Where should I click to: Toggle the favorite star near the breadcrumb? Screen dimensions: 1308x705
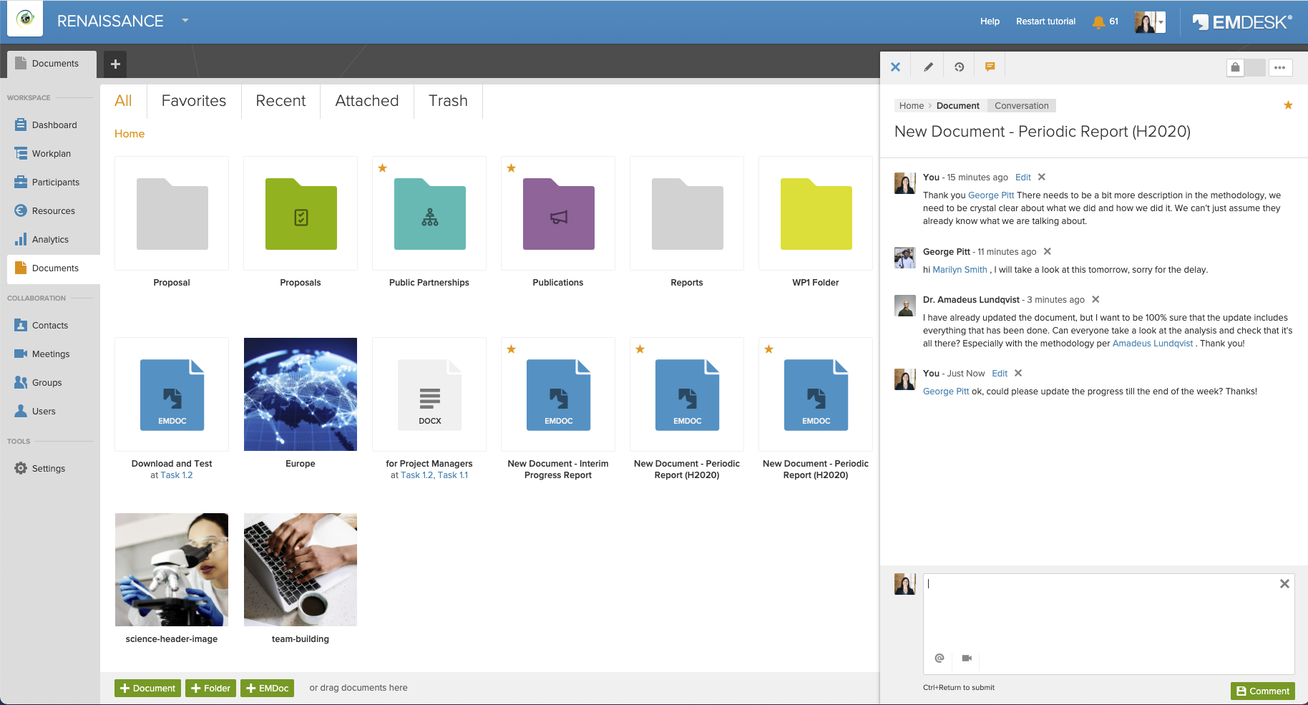click(x=1288, y=105)
